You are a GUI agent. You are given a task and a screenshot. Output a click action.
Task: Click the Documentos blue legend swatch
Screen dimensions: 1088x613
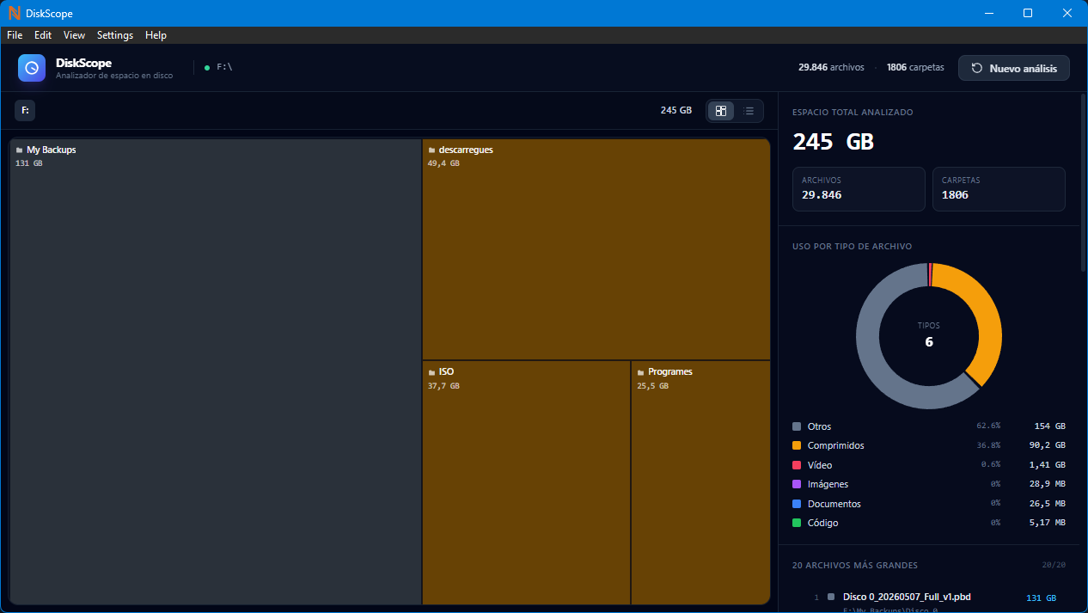pos(797,504)
